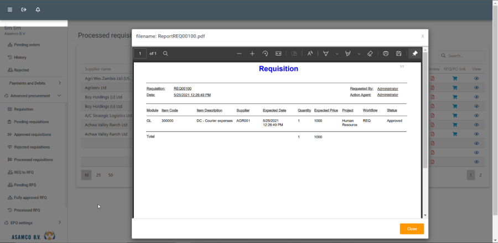Zoom out the PDF with minus icon
The image size is (498, 243).
point(239,54)
